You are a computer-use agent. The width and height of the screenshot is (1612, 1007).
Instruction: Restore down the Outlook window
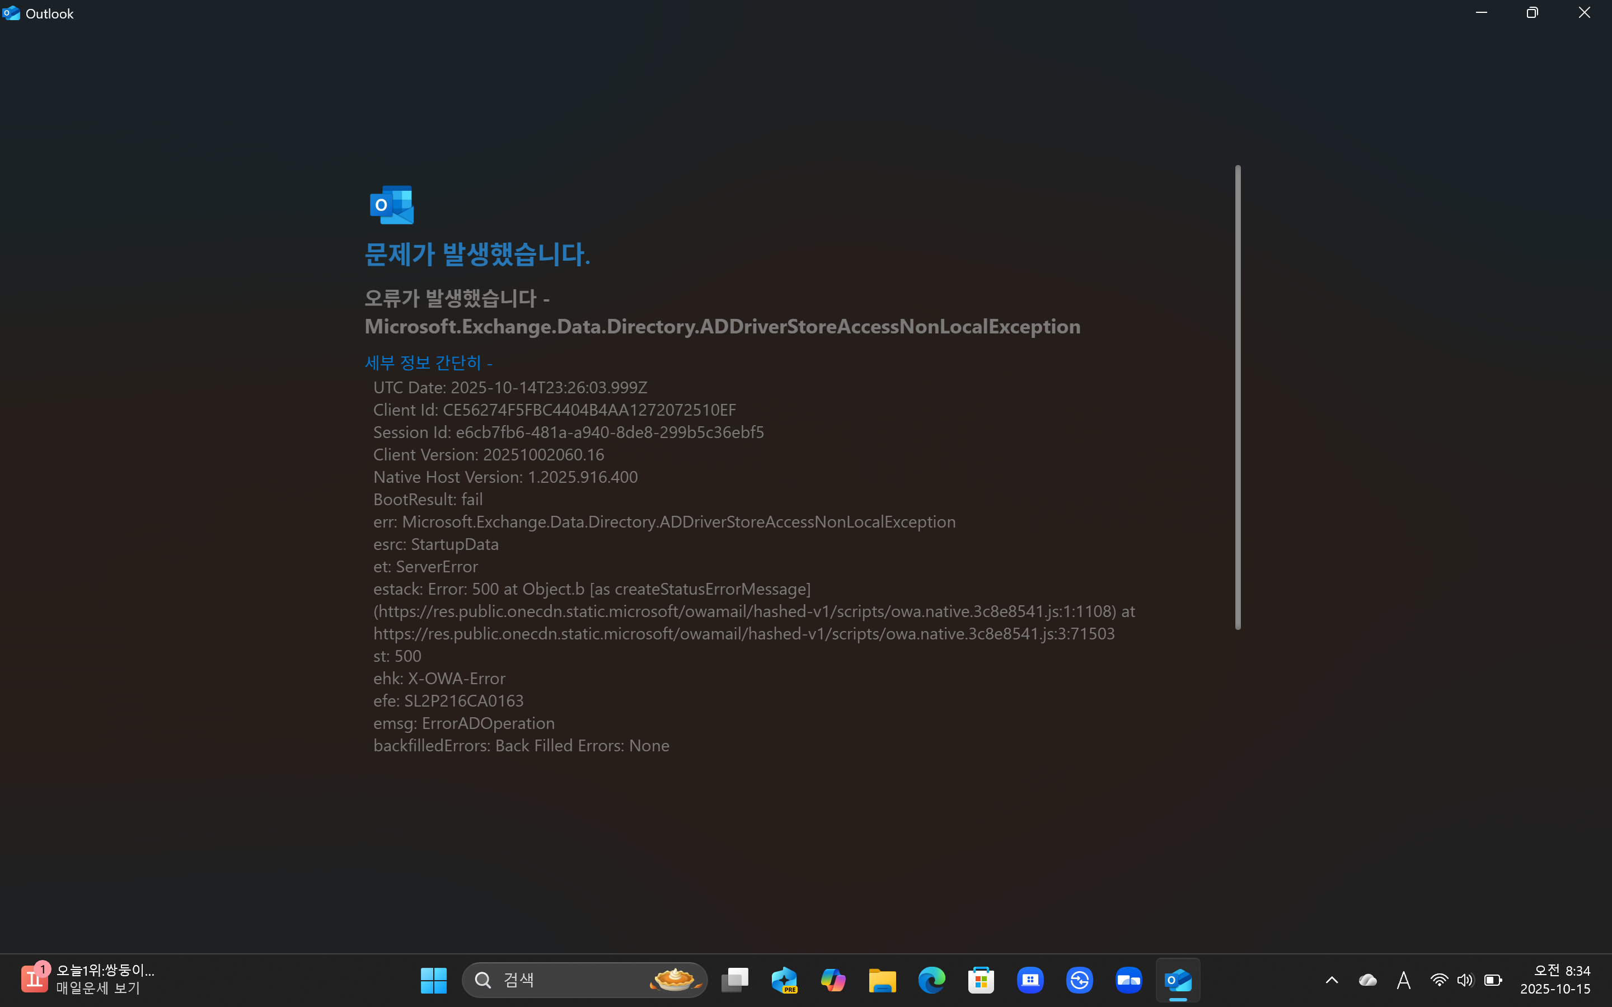[1533, 13]
